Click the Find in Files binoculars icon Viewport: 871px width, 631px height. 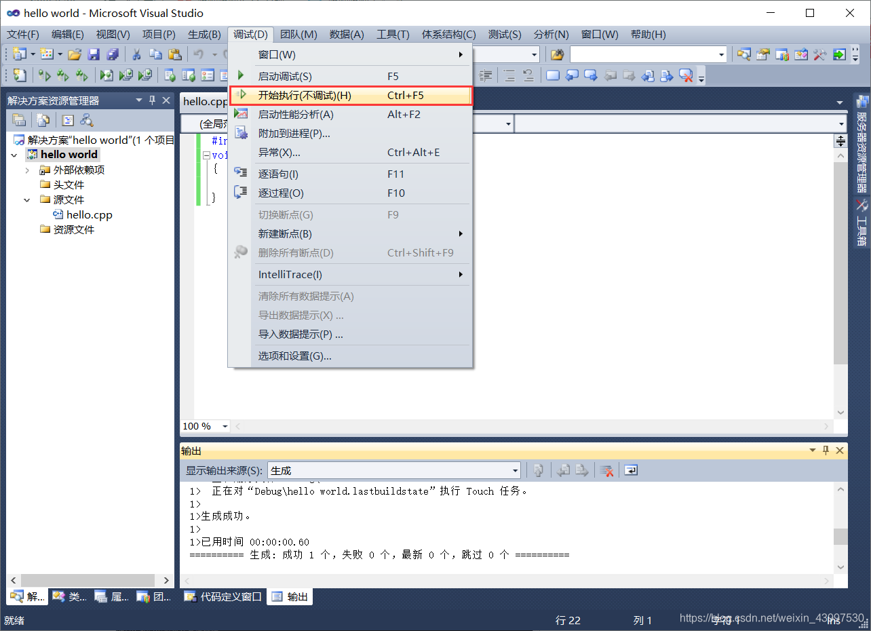[x=557, y=54]
